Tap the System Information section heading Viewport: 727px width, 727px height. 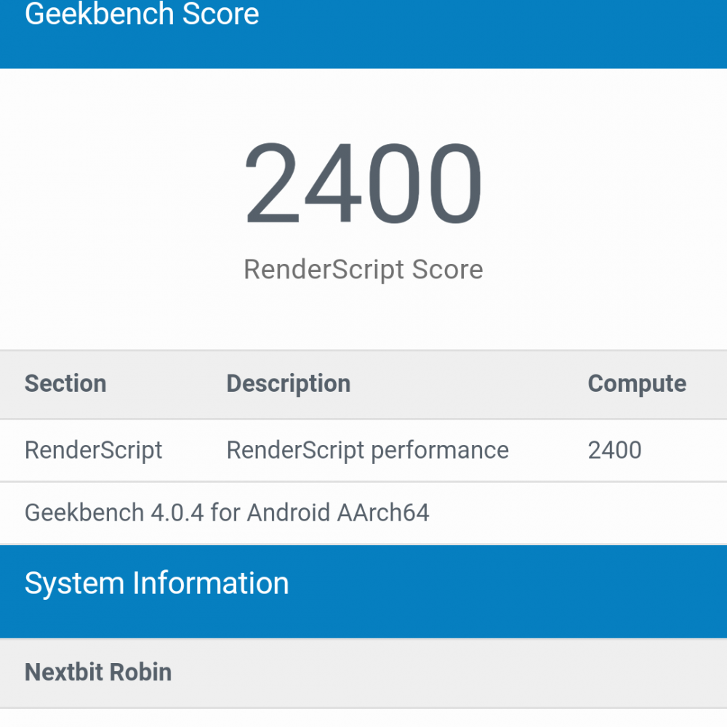click(x=157, y=583)
